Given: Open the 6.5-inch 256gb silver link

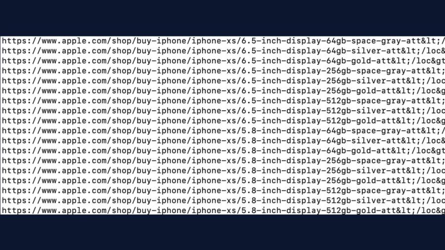Looking at the screenshot, I should 223,81.
